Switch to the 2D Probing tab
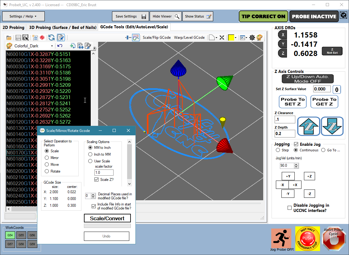 coord(13,27)
